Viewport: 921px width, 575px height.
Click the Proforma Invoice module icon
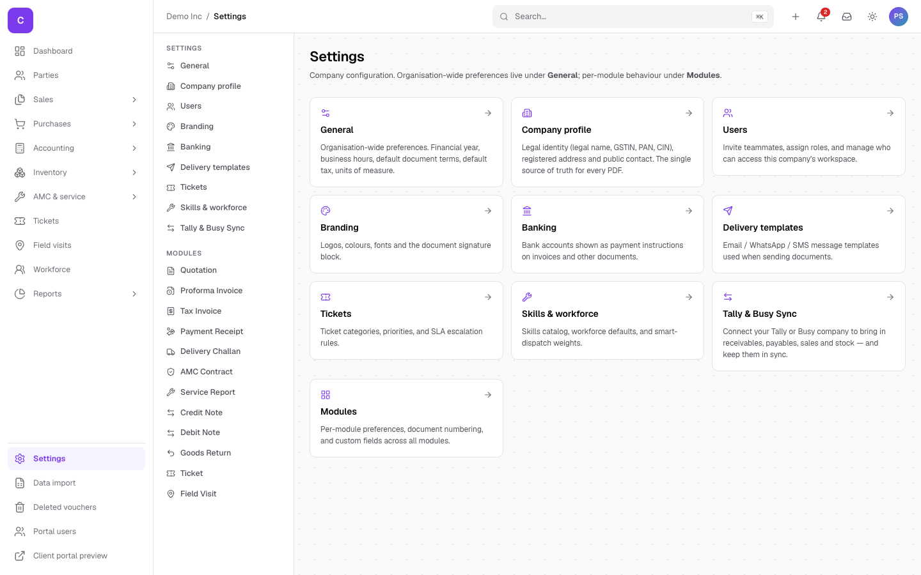coord(171,291)
